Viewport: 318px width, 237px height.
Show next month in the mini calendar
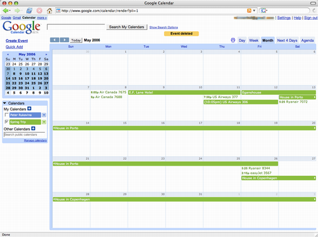pyautogui.click(x=46, y=54)
